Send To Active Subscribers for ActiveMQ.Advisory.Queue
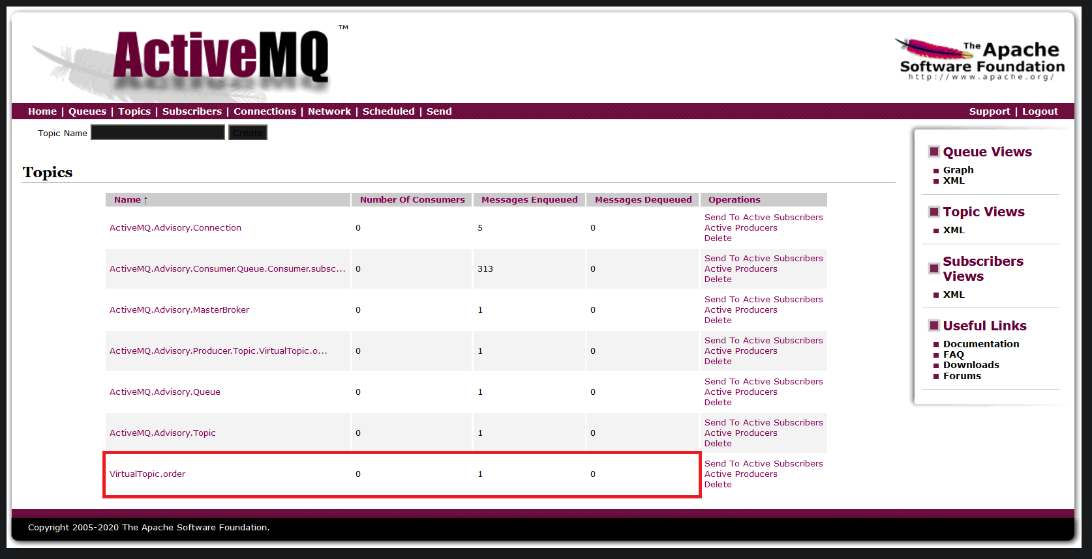The height and width of the screenshot is (559, 1092). (764, 382)
